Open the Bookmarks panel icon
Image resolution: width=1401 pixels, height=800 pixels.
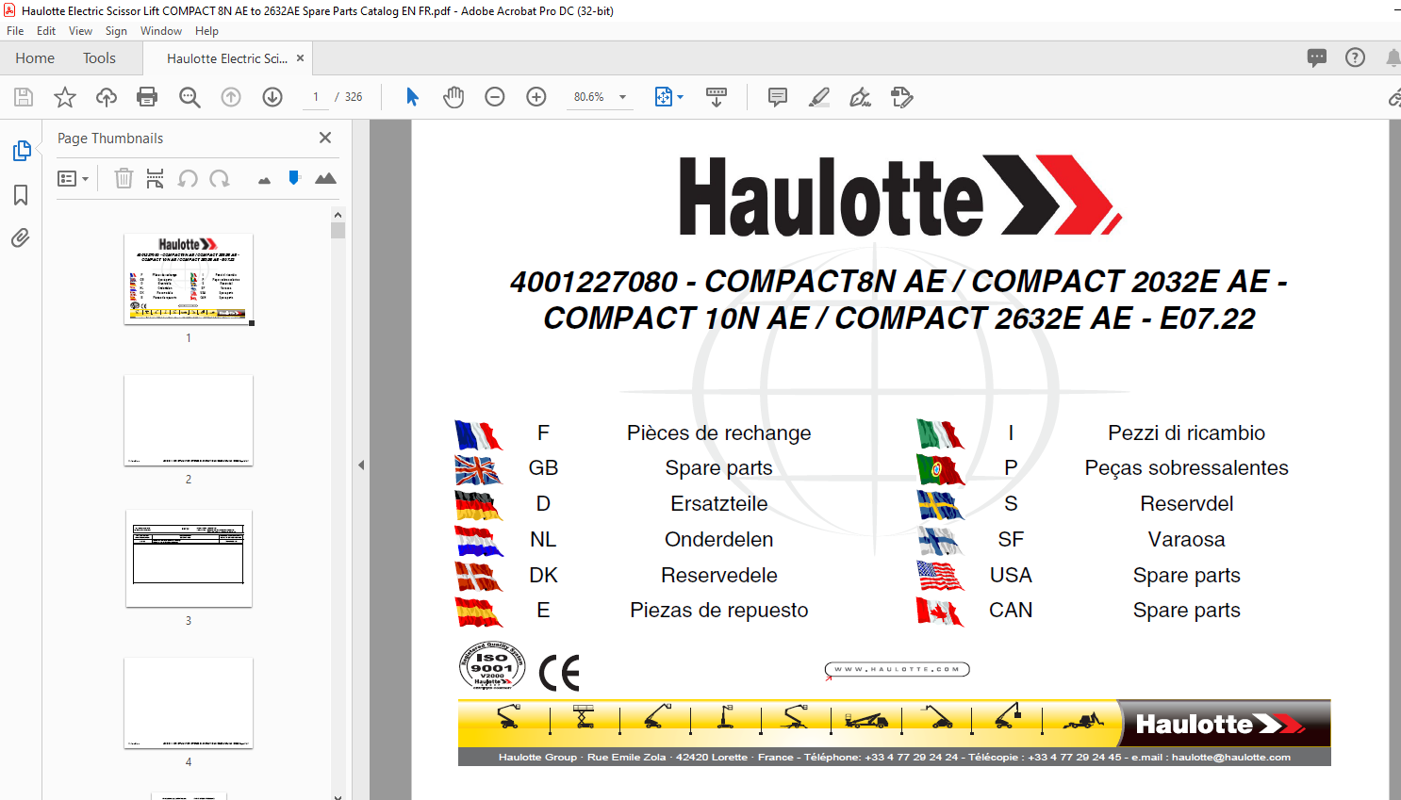point(21,195)
